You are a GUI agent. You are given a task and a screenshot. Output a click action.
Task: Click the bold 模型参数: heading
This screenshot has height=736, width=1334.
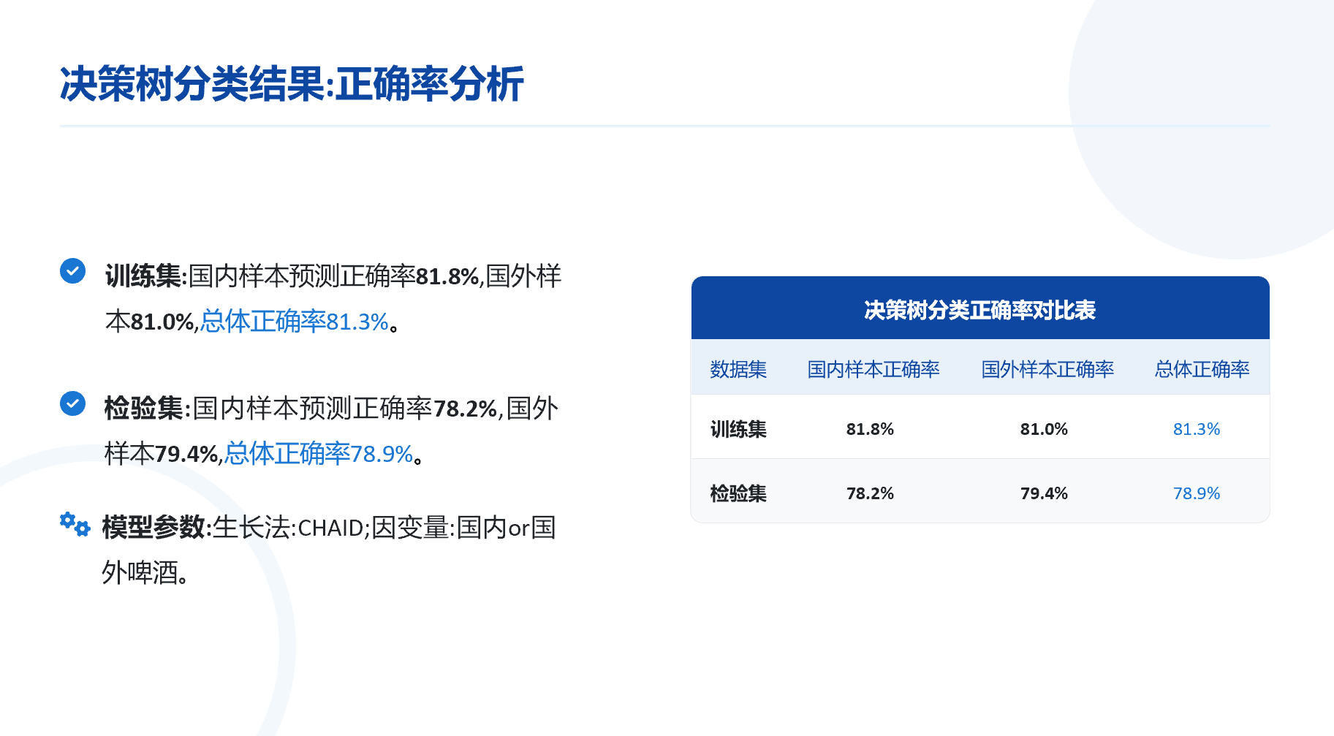tap(156, 528)
